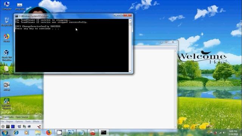This screenshot has height=136, width=242.
Task: Click the cmd.exe window title text
Action: 34,16
